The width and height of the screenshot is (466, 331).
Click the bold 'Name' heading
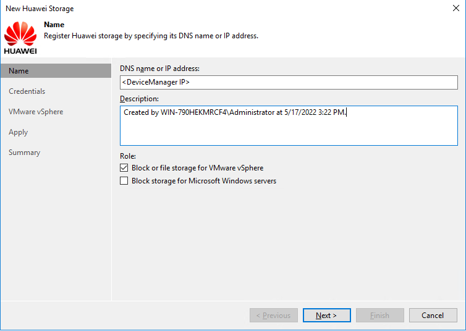click(x=54, y=25)
